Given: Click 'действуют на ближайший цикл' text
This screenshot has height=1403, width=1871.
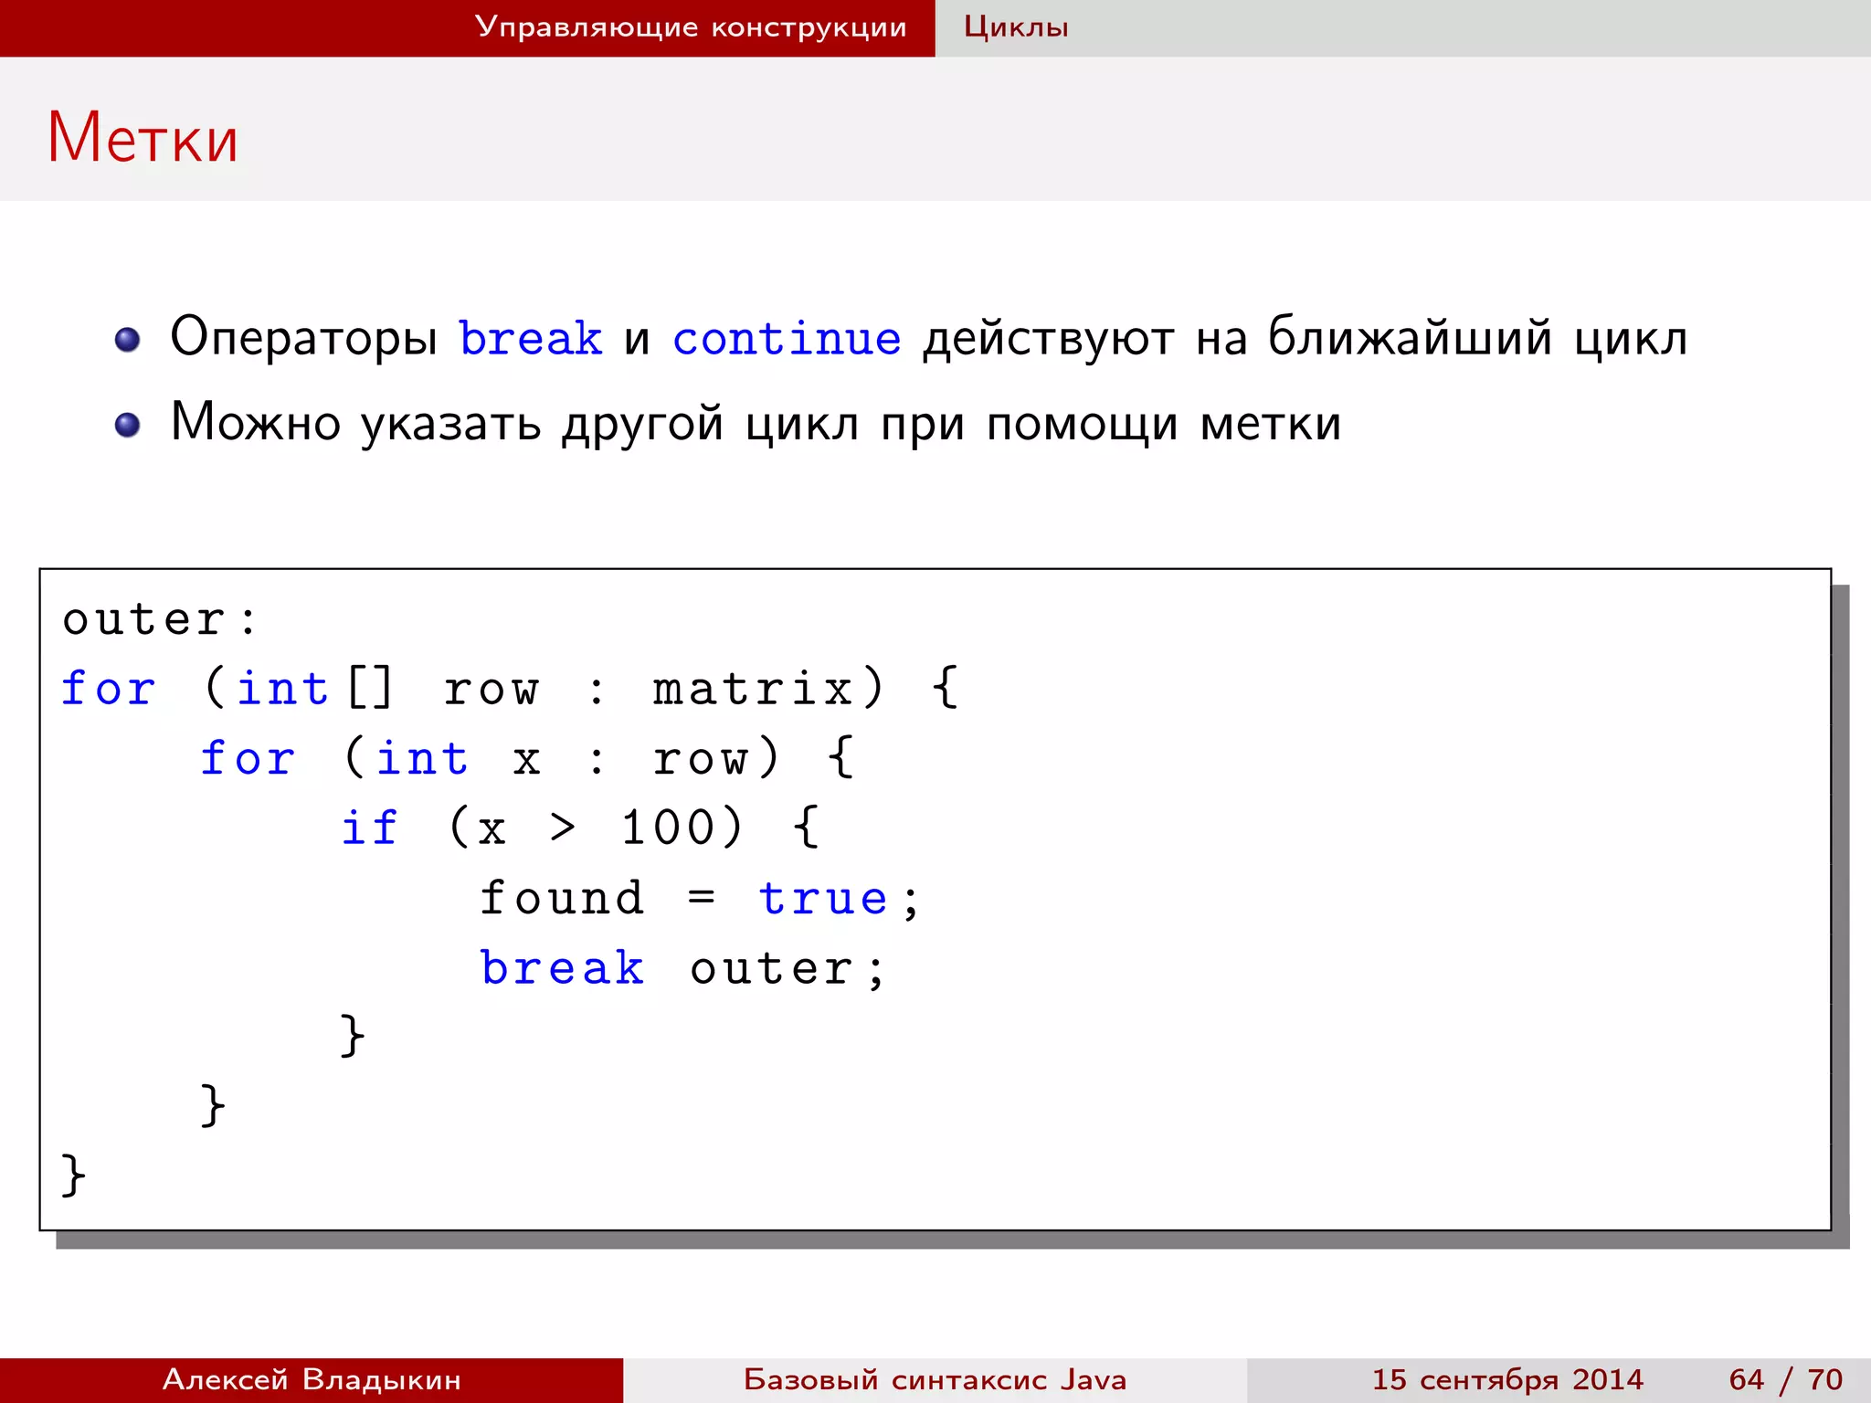Looking at the screenshot, I should tap(1305, 338).
